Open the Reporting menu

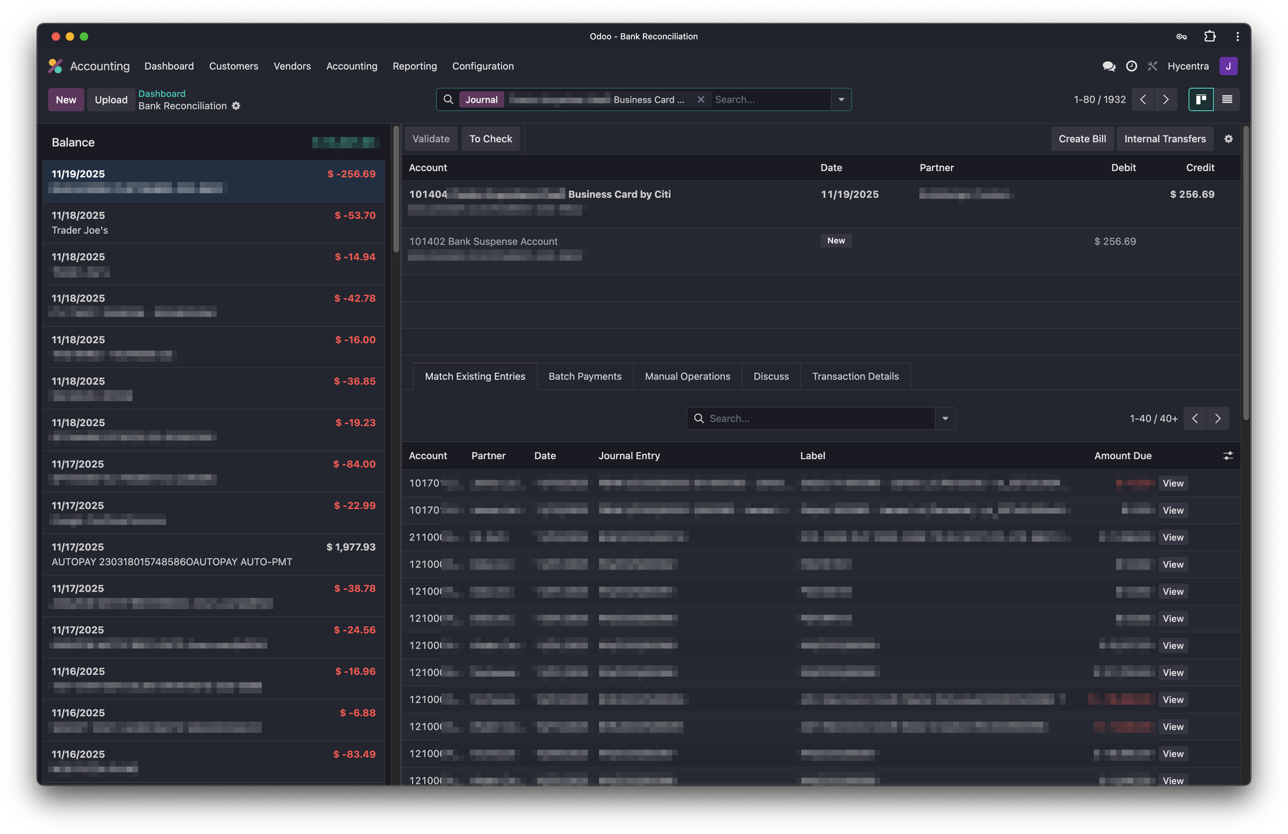pyautogui.click(x=415, y=66)
